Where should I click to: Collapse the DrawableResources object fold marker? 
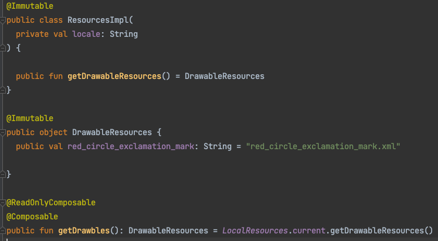tap(3, 132)
